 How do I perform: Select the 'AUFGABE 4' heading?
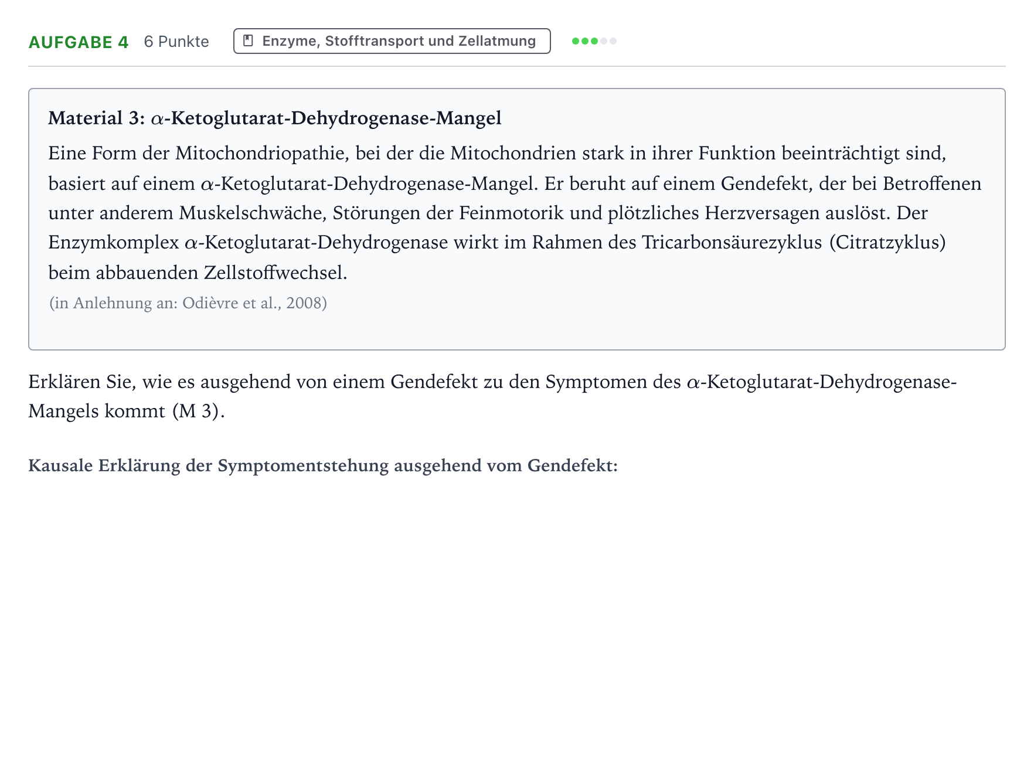pyautogui.click(x=79, y=42)
